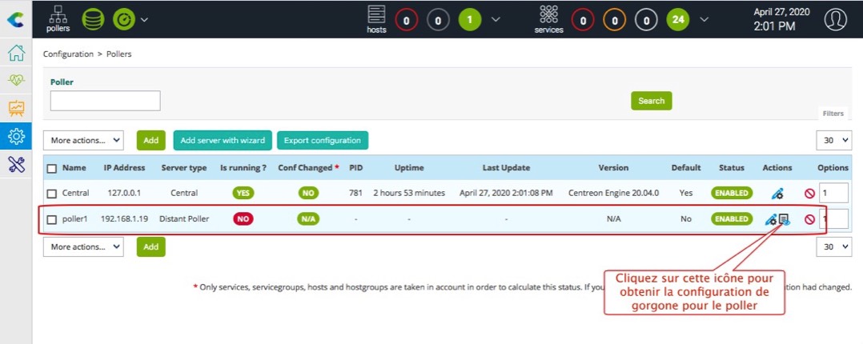Viewport: 863px width, 344px height.
Task: Open the Administration tools icon in the sidebar
Action: point(16,164)
